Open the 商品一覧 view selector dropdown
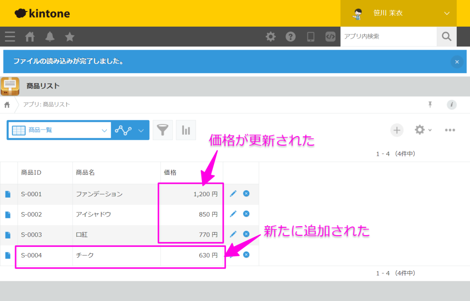Image resolution: width=470 pixels, height=301 pixels. click(60, 130)
